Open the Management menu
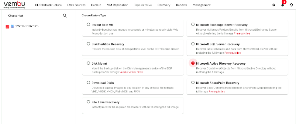 (201, 5)
